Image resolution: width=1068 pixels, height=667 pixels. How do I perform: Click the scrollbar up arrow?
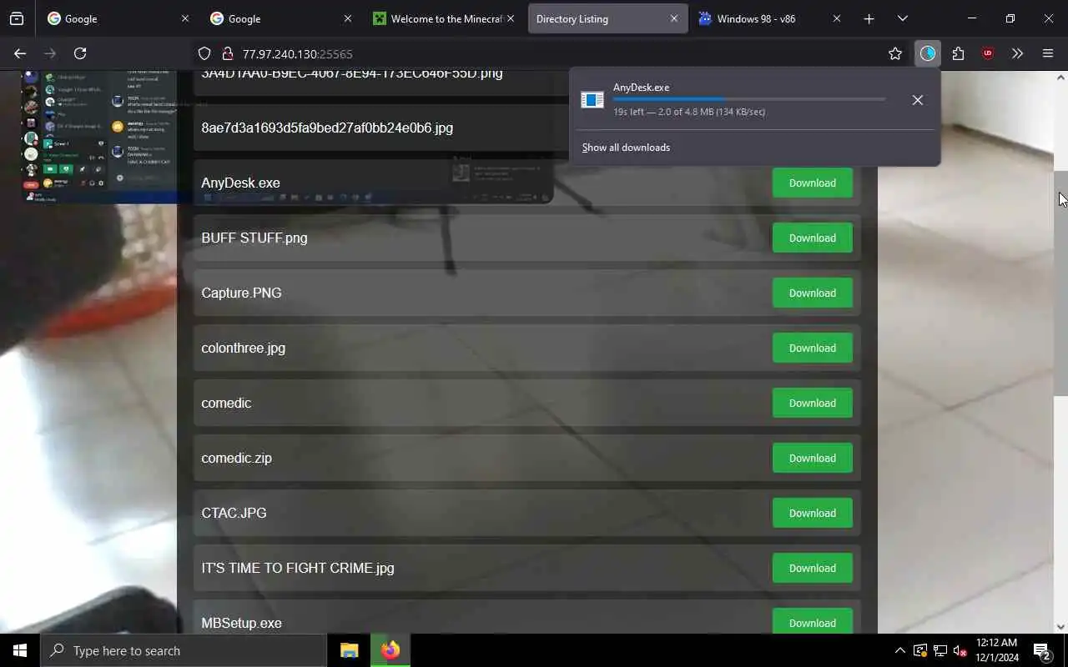point(1060,78)
